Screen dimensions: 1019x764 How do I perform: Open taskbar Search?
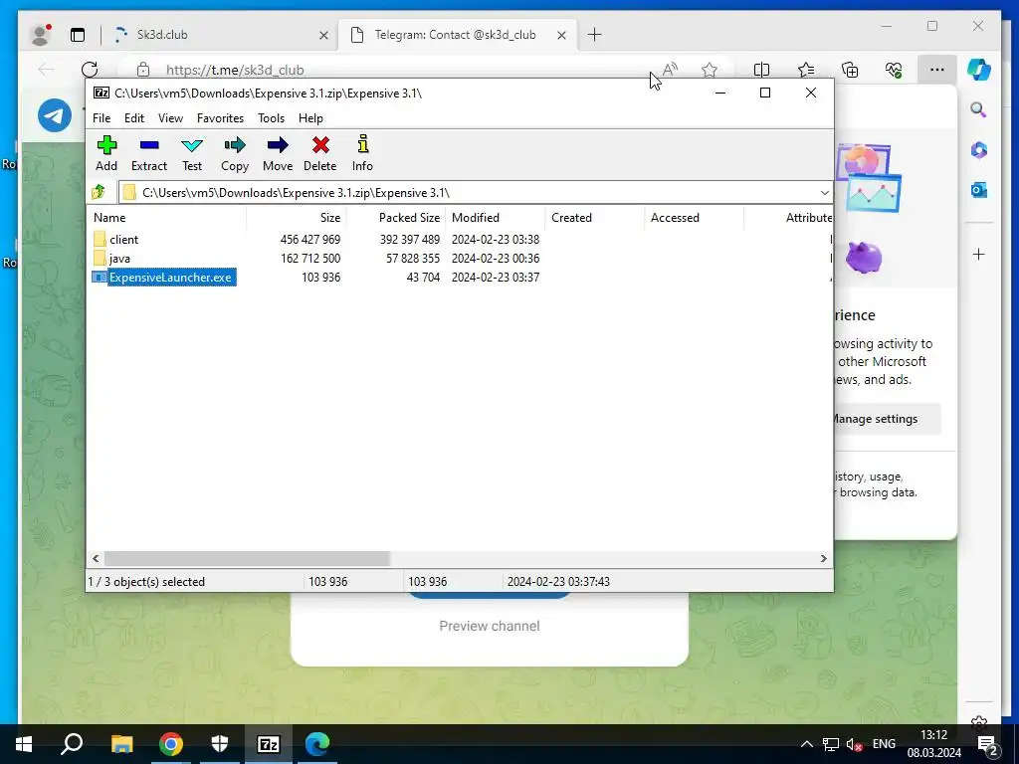pos(72,744)
